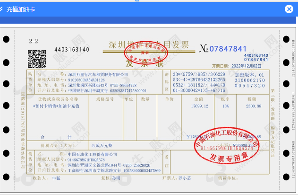Click seller name 中国石油化工股份有限公司 in seller box
The image size is (298, 195).
[x=93, y=154]
